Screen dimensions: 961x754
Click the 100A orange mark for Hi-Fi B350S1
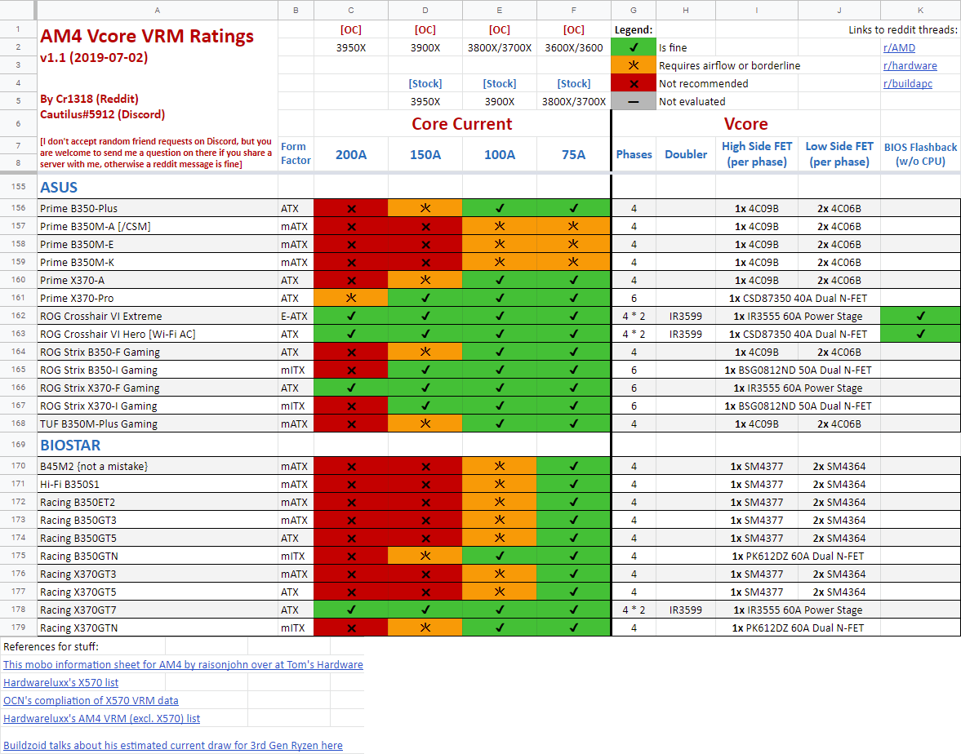[500, 484]
